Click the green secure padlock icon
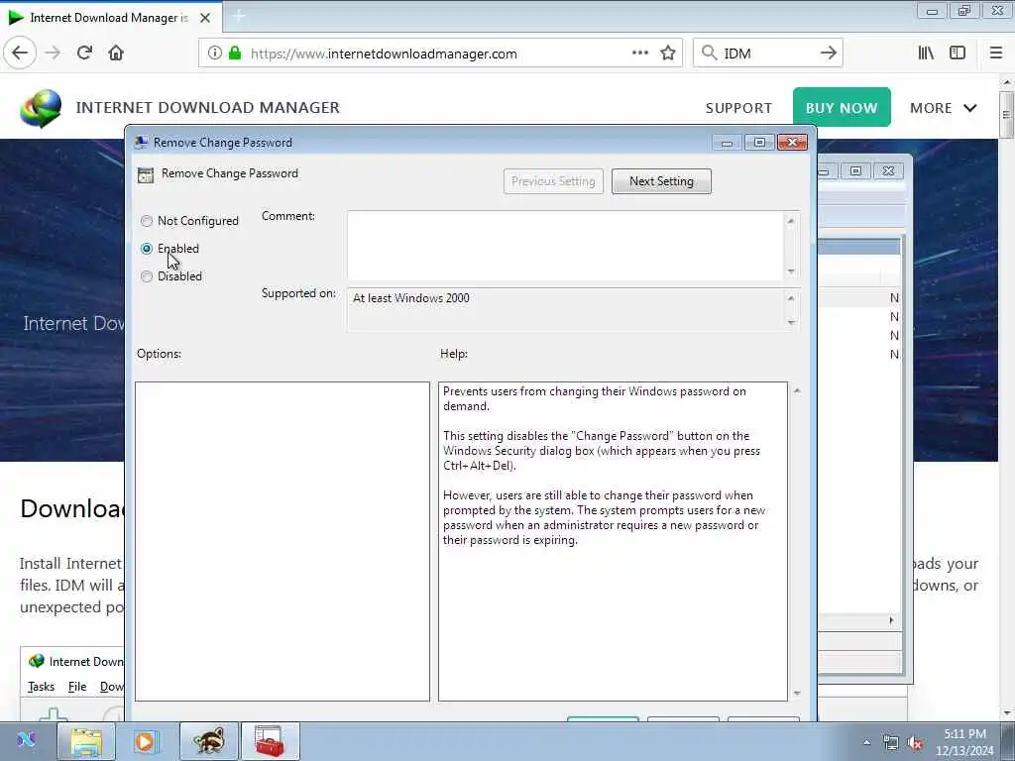The height and width of the screenshot is (761, 1015). click(x=235, y=54)
